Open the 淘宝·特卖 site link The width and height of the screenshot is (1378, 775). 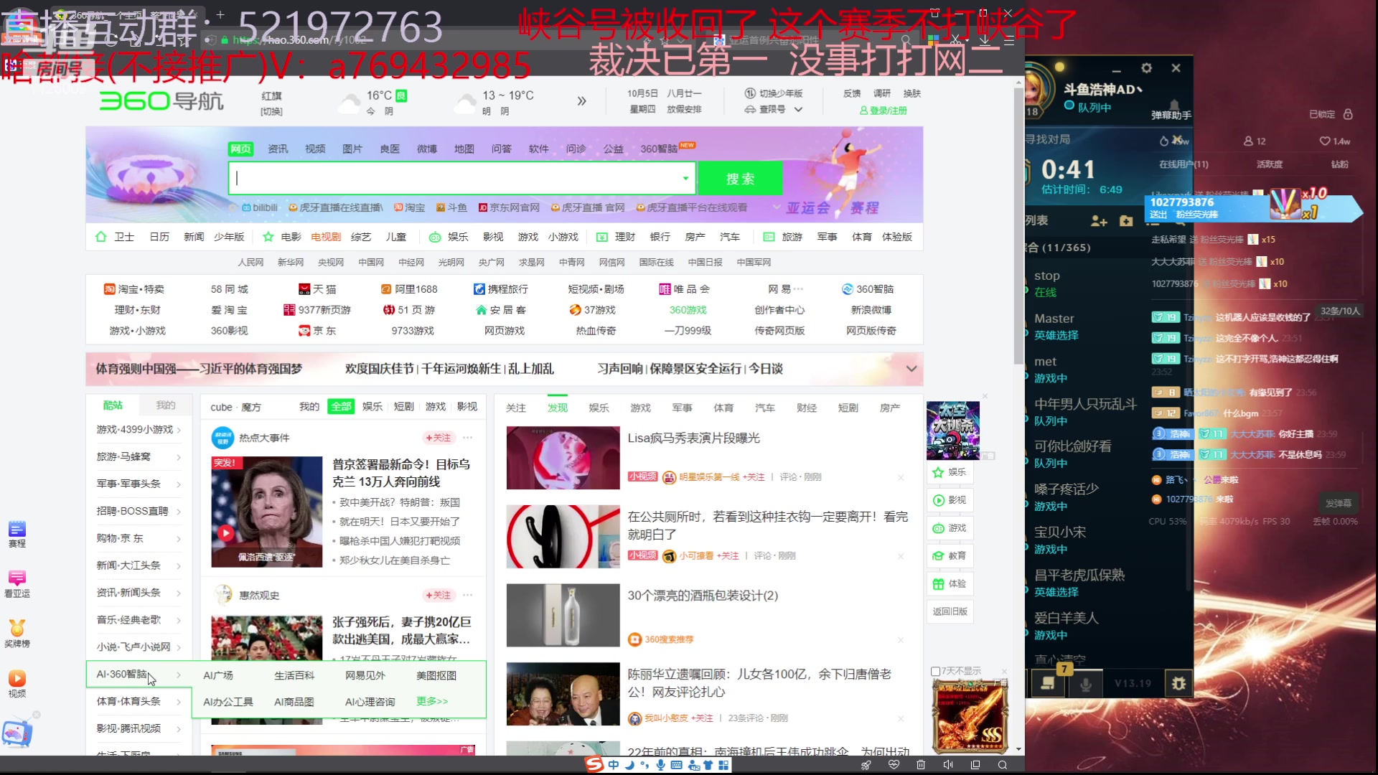(x=134, y=289)
